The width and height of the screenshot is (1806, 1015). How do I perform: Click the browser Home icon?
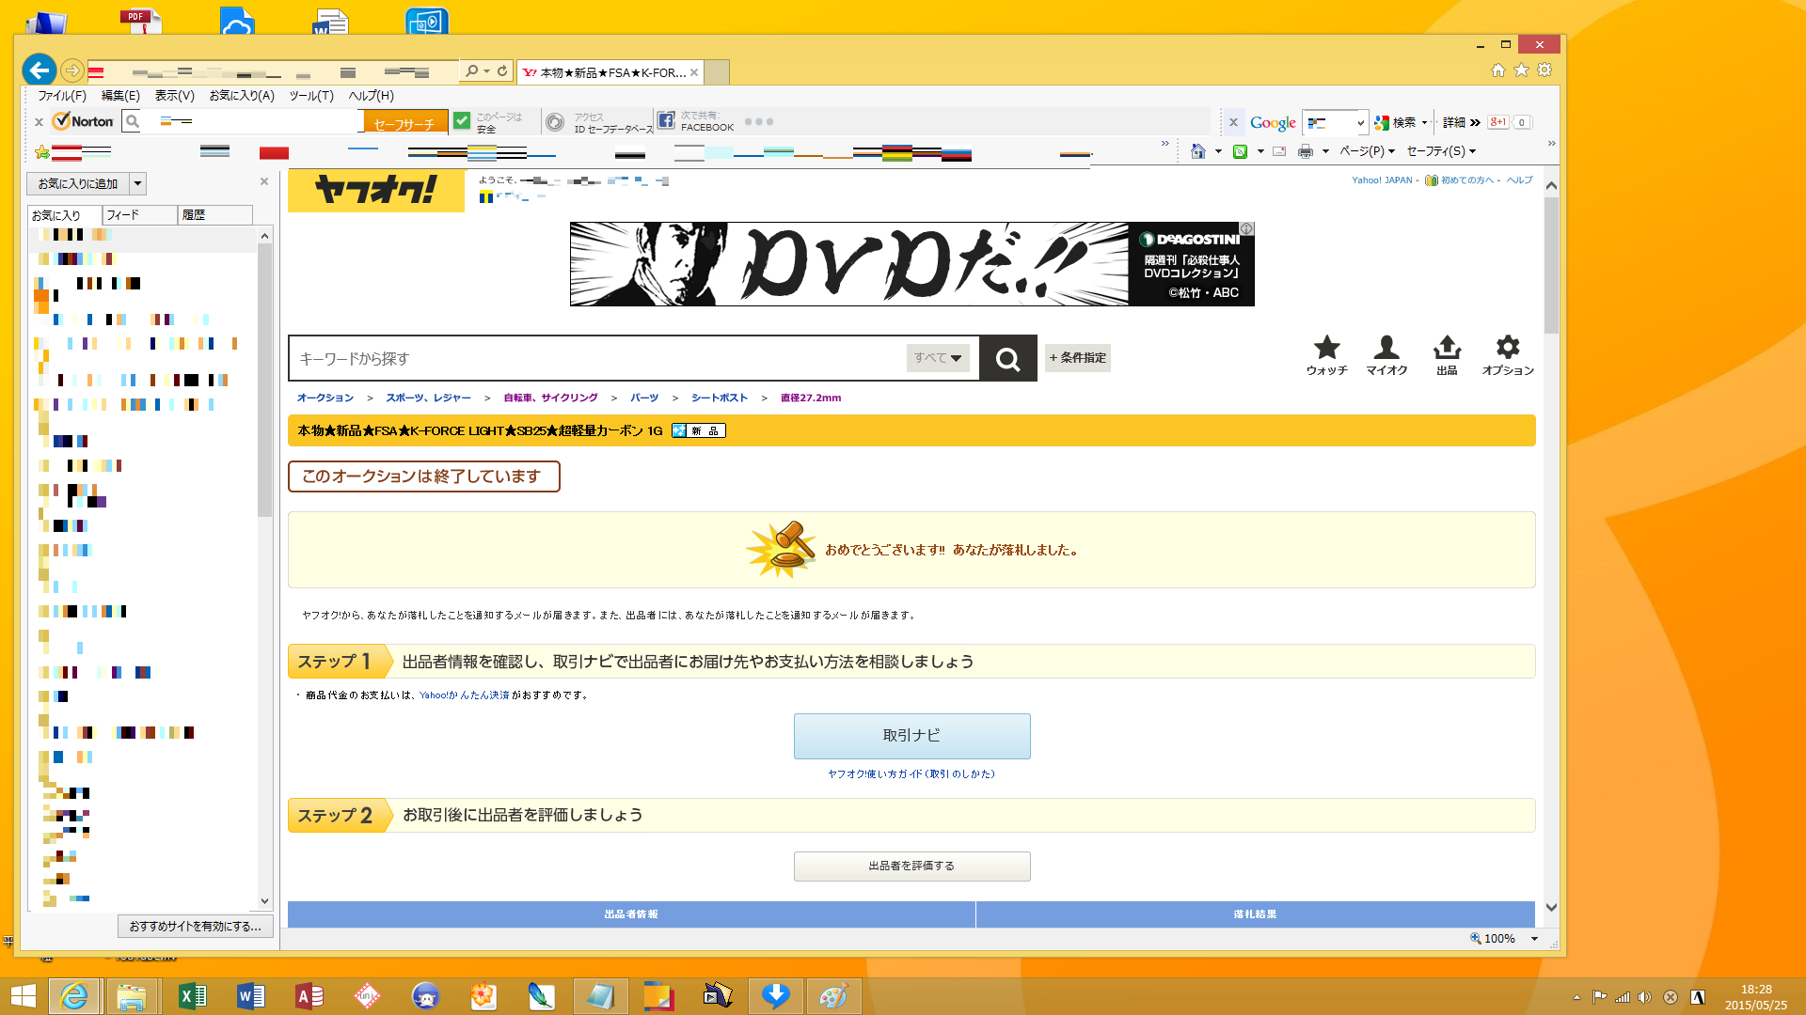(x=1498, y=70)
